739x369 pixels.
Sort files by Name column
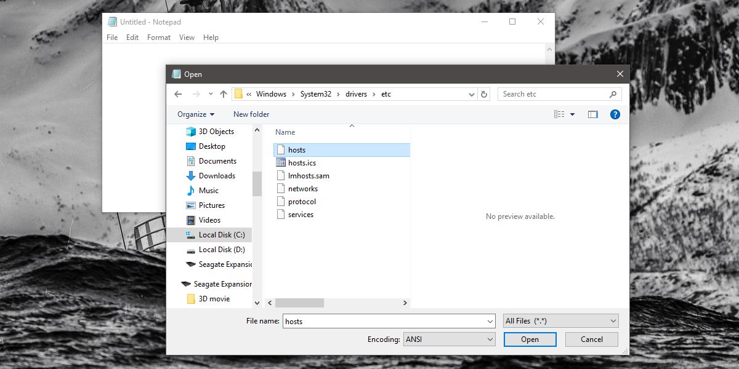pos(285,132)
